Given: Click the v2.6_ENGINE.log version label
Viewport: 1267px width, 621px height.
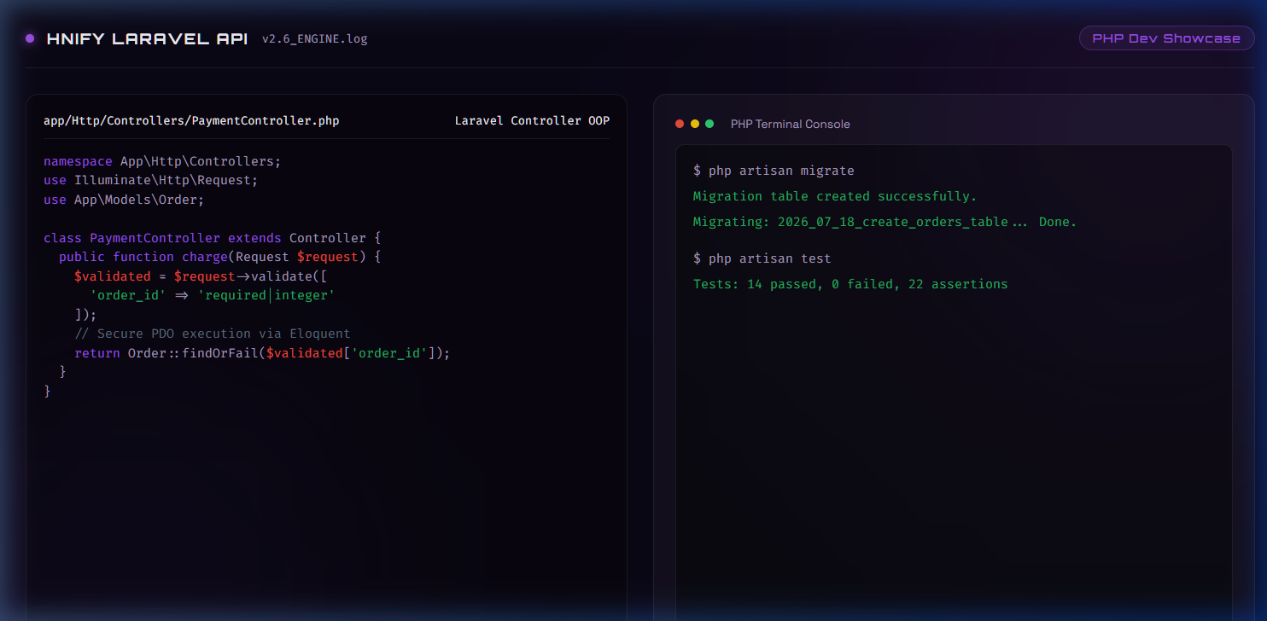Looking at the screenshot, I should tap(315, 39).
